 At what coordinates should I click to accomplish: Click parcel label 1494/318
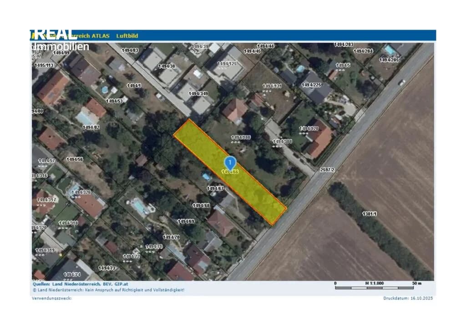(x=68, y=223)
